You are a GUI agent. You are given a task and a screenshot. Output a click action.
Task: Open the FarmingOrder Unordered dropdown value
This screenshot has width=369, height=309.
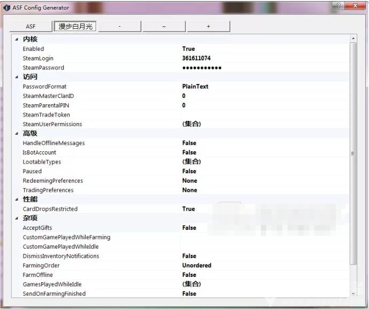pos(197,265)
